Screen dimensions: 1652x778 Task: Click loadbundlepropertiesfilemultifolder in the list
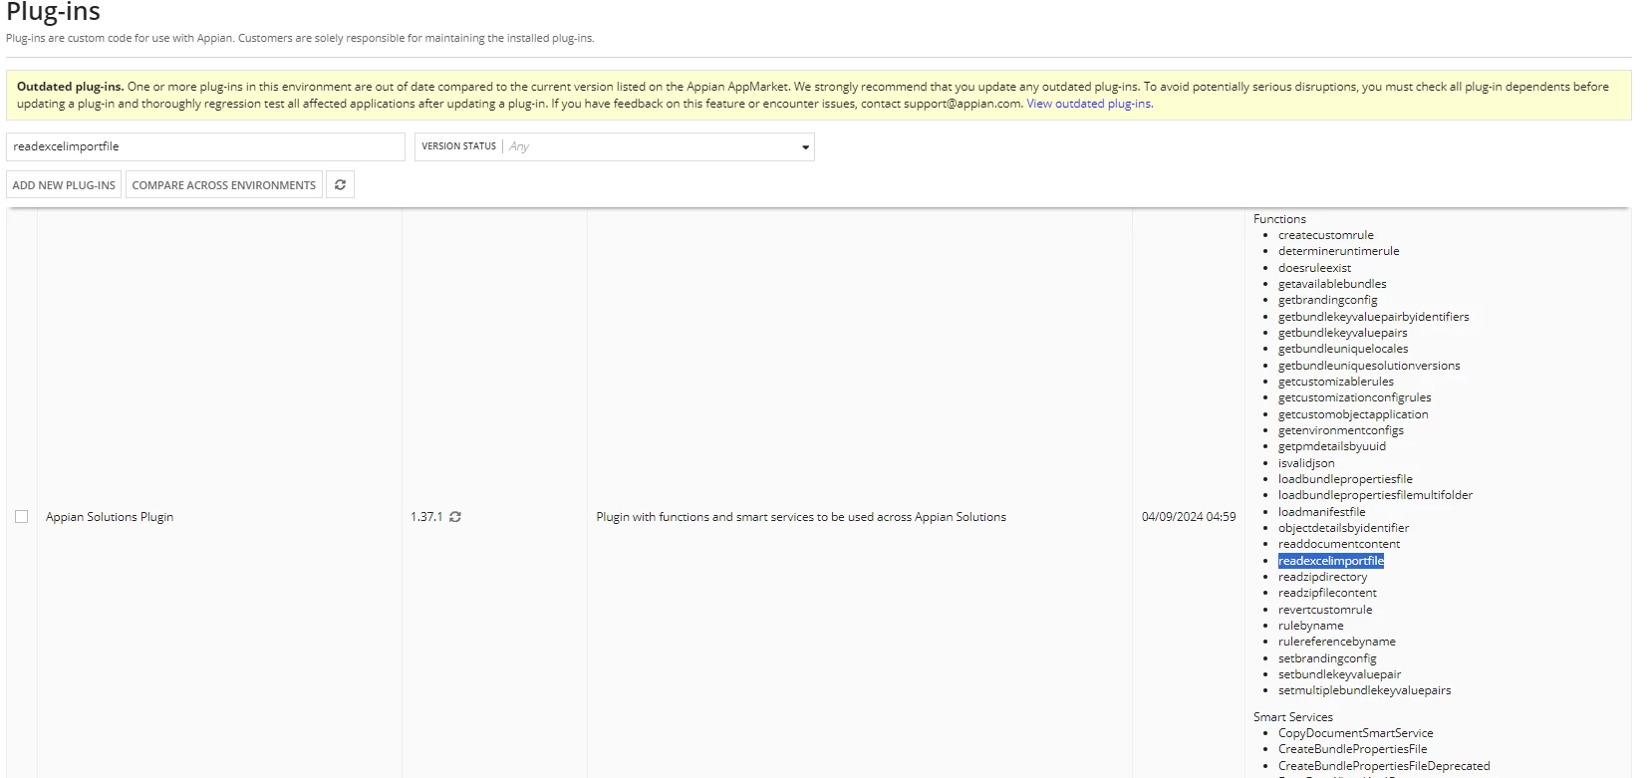pos(1375,495)
